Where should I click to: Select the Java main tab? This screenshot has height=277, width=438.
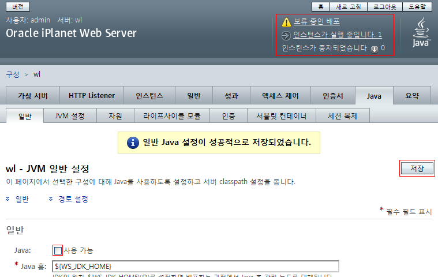click(374, 96)
